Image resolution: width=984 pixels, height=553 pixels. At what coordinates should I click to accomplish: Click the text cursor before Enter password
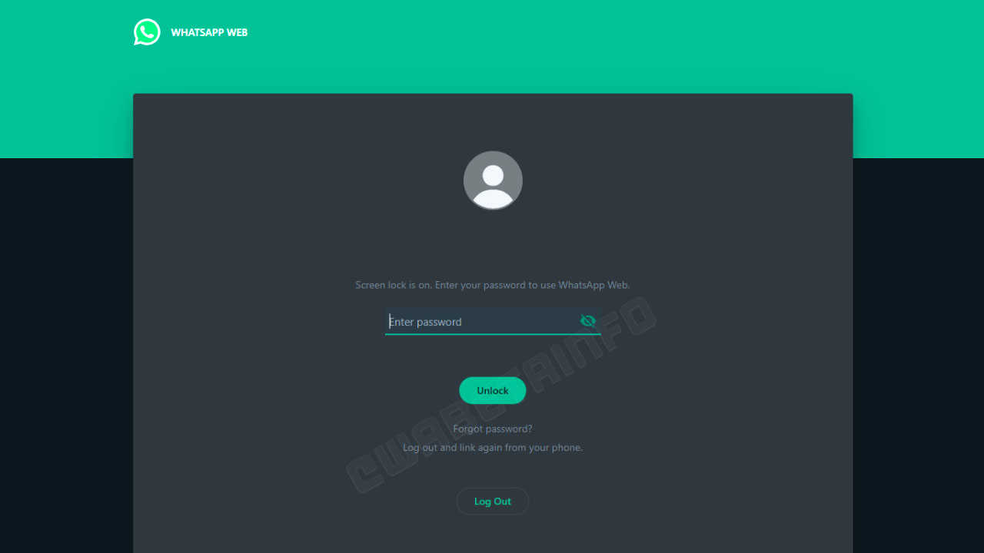point(390,321)
